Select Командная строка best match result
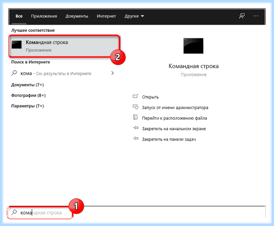 click(64, 46)
